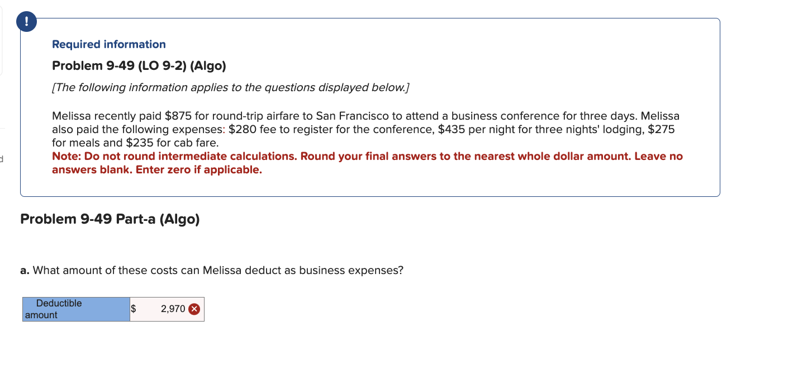Click the dollar sign in the answer cell

click(x=134, y=308)
